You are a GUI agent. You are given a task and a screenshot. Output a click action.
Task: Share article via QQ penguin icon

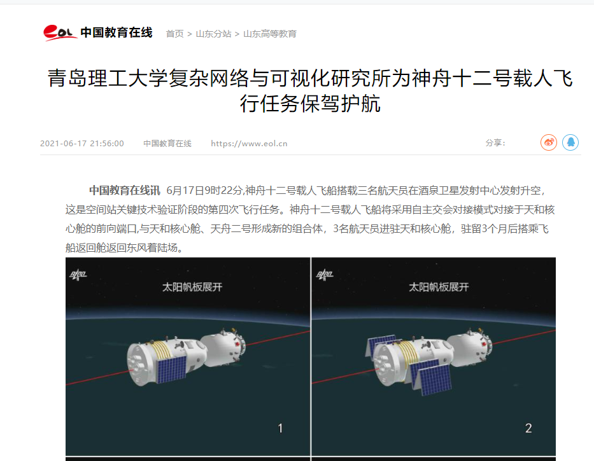[x=570, y=142]
